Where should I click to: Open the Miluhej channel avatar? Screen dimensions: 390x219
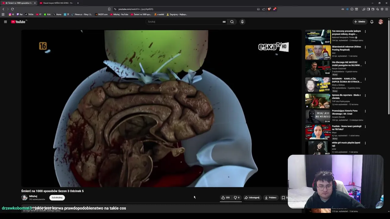click(x=24, y=198)
